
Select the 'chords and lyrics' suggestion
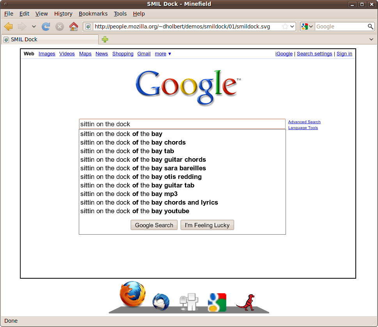182,203
